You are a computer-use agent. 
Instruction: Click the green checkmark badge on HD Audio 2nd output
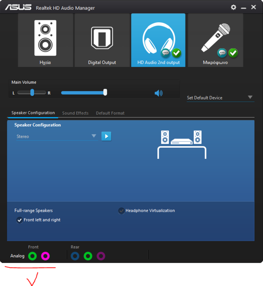pyautogui.click(x=176, y=53)
